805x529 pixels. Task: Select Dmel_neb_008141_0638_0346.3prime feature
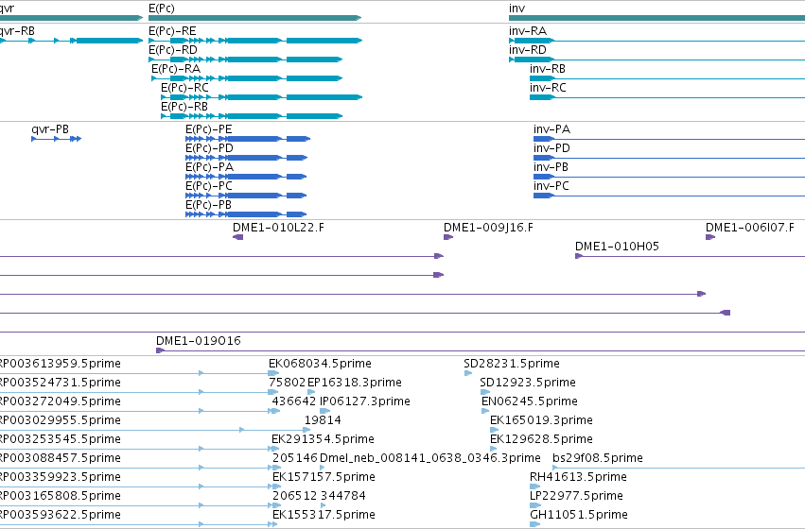click(323, 468)
